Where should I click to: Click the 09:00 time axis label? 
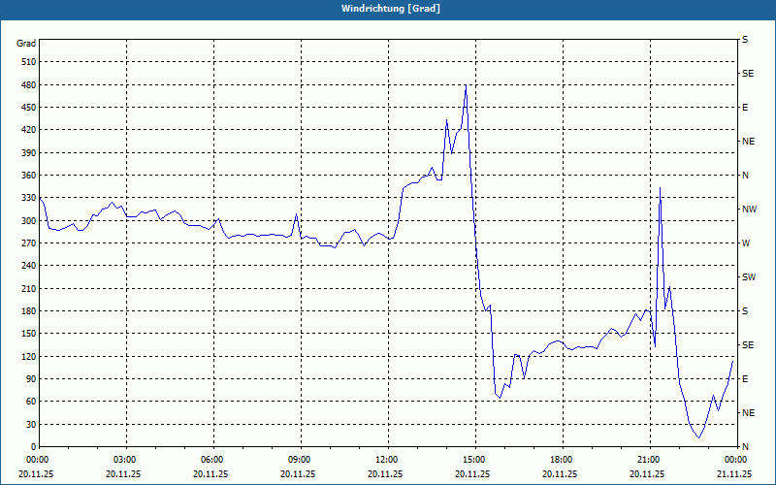coord(299,460)
